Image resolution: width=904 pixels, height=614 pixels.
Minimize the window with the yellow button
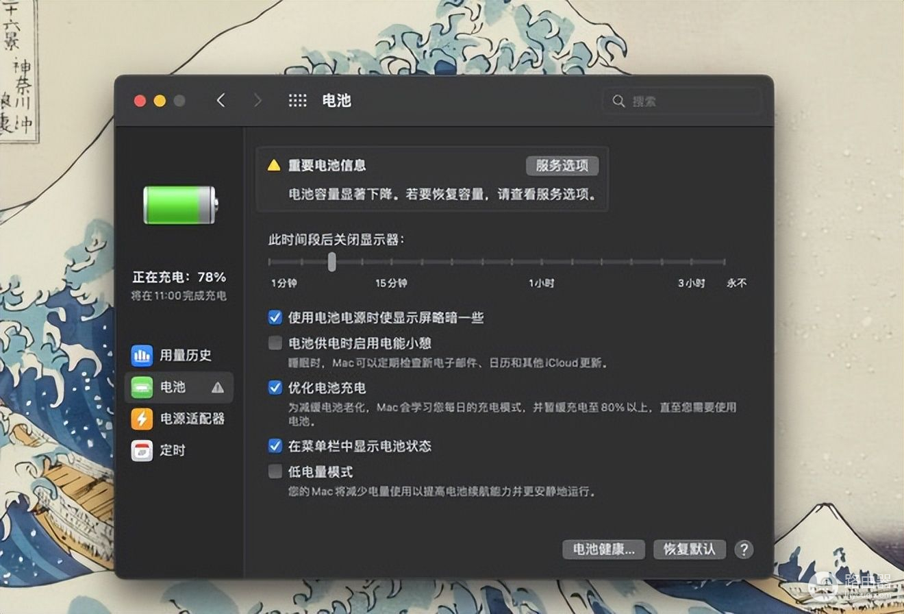160,101
